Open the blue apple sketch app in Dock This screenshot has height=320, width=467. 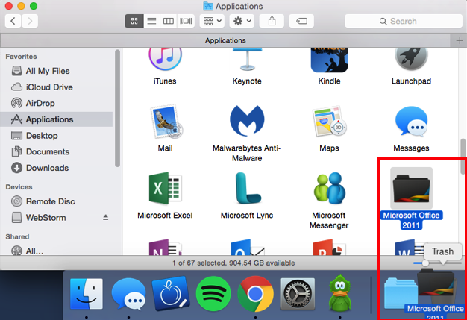click(171, 294)
